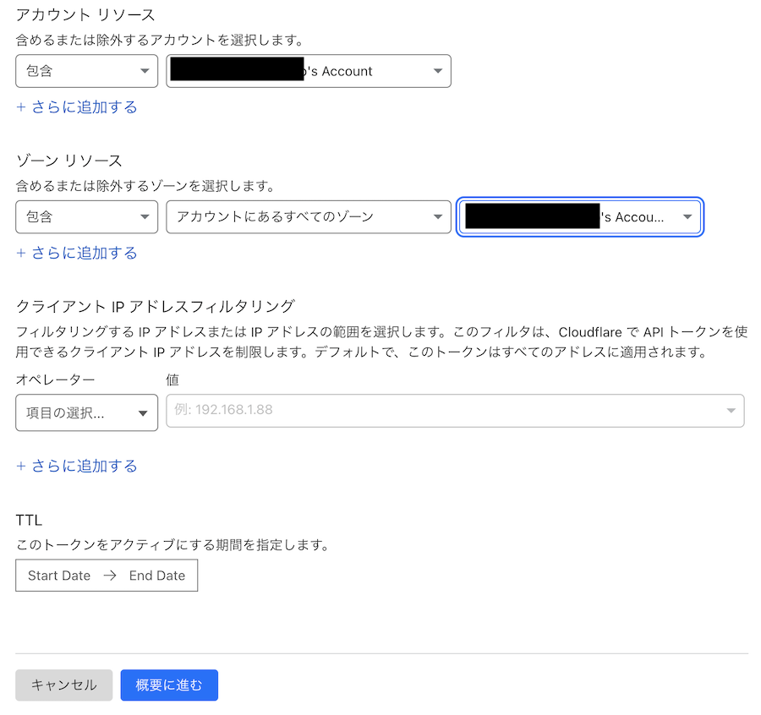Click the chevron on the zone scope selector
This screenshot has height=715, width=761.
438,217
